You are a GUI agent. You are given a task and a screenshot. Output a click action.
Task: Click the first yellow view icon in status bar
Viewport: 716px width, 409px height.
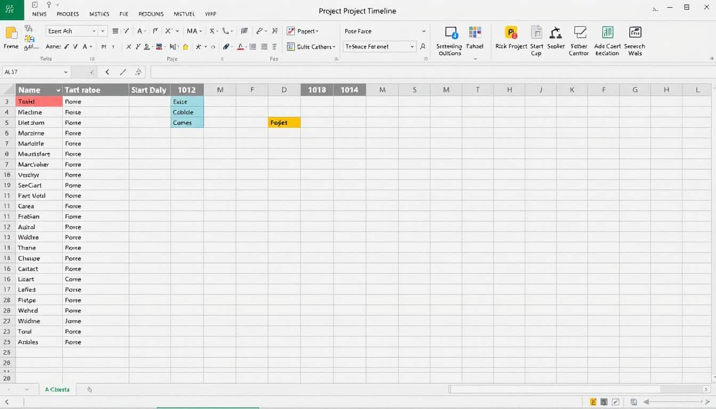click(x=593, y=402)
